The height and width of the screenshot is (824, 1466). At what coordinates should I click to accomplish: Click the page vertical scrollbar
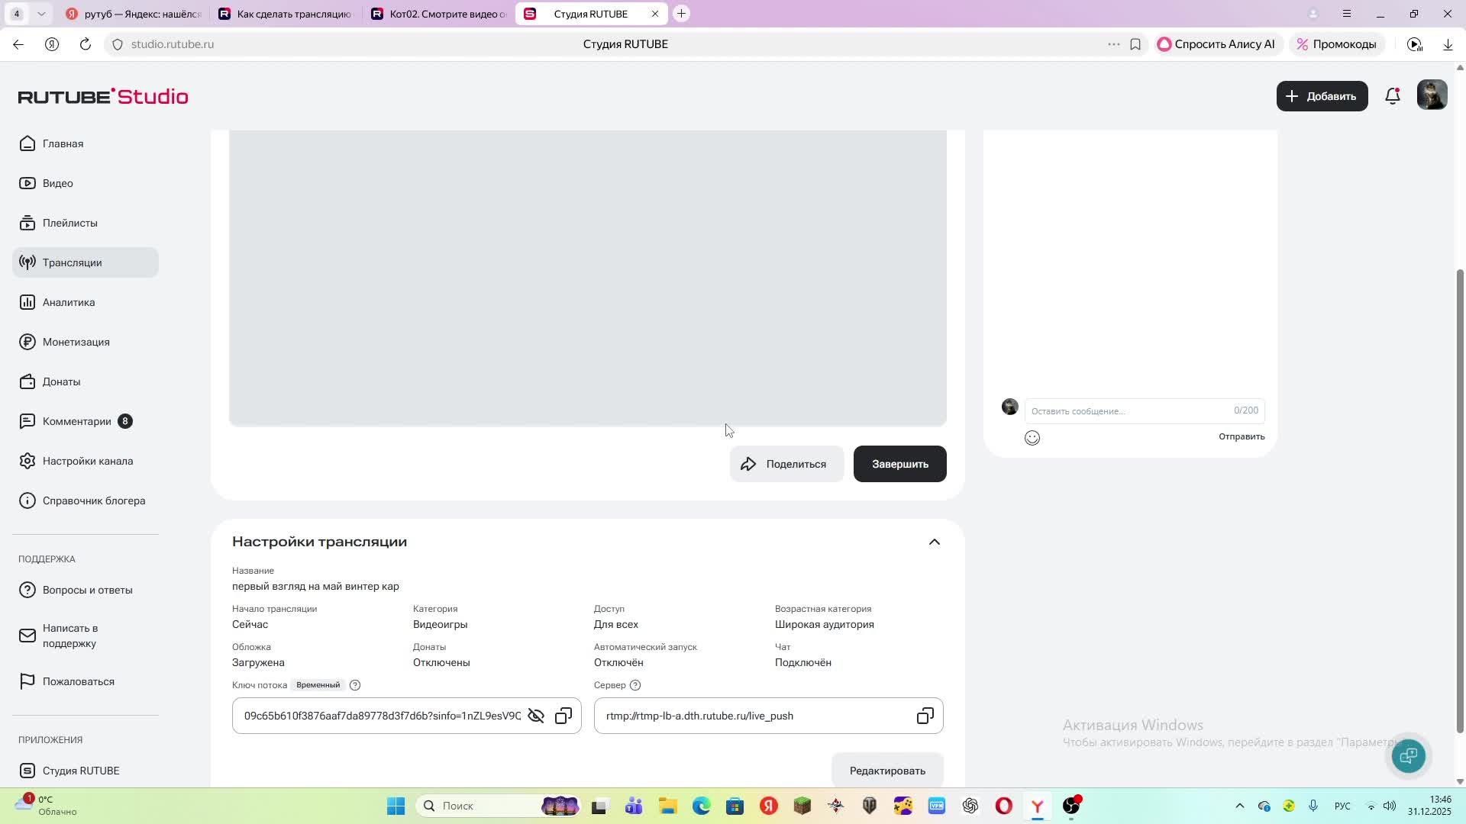(1460, 496)
